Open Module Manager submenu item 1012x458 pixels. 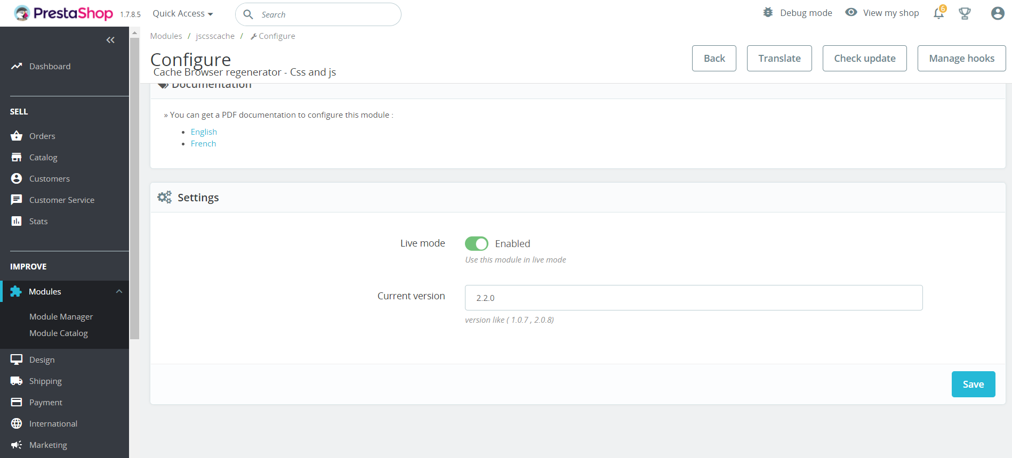(x=61, y=316)
